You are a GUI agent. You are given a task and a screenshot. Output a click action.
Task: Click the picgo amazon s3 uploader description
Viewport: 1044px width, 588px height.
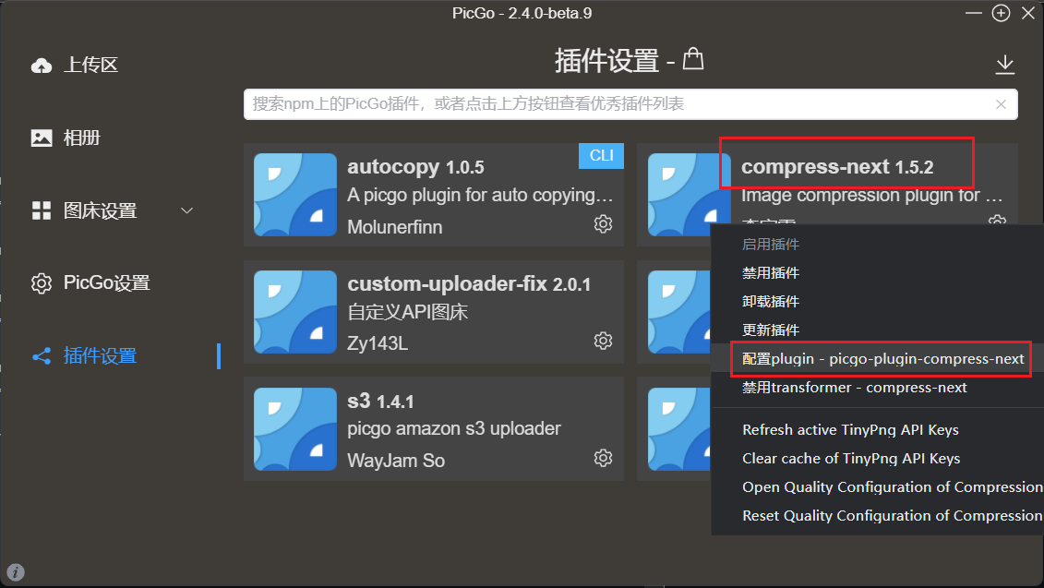tap(454, 428)
